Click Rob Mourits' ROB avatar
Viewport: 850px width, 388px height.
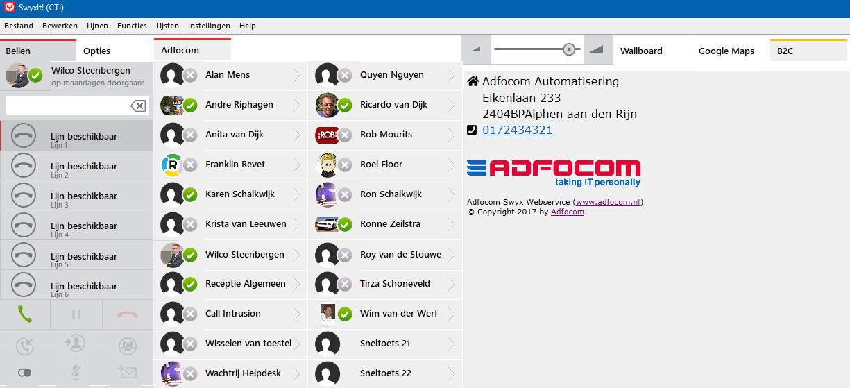[x=327, y=135]
